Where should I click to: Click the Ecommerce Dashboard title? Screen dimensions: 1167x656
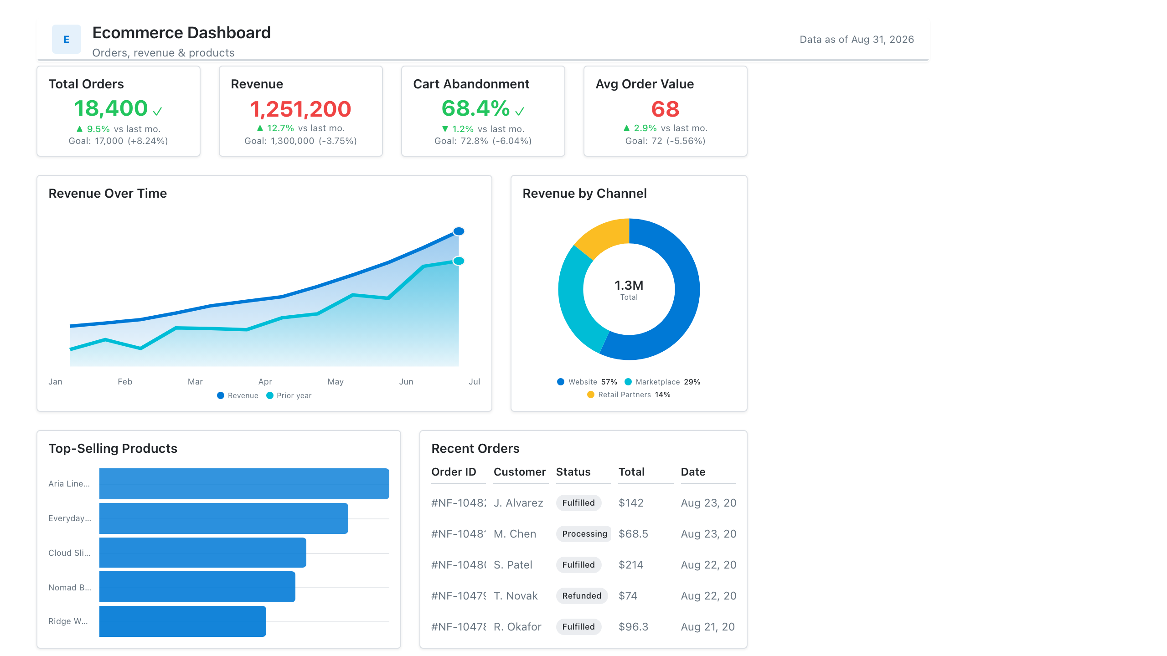click(x=181, y=33)
